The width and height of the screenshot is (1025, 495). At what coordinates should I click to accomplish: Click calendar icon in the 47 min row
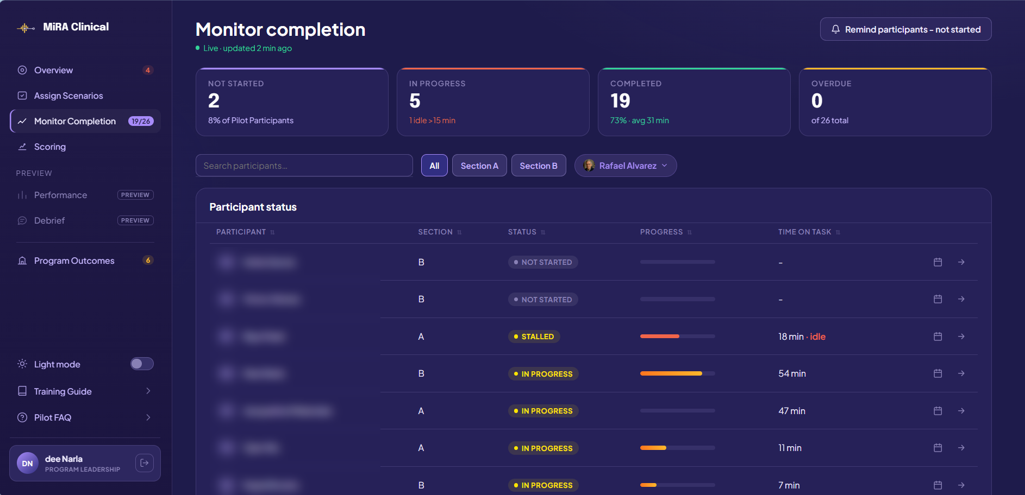[x=937, y=411]
